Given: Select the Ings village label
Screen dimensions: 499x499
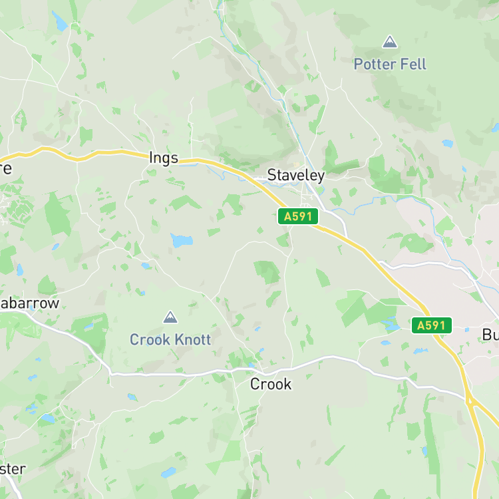Looking at the screenshot, I should click(164, 158).
